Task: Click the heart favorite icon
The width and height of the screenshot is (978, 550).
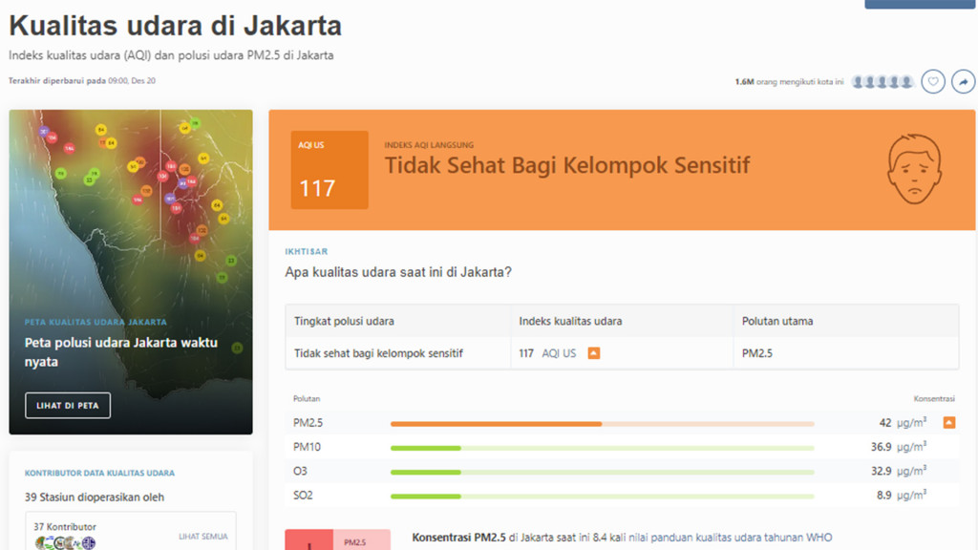Action: pos(933,82)
